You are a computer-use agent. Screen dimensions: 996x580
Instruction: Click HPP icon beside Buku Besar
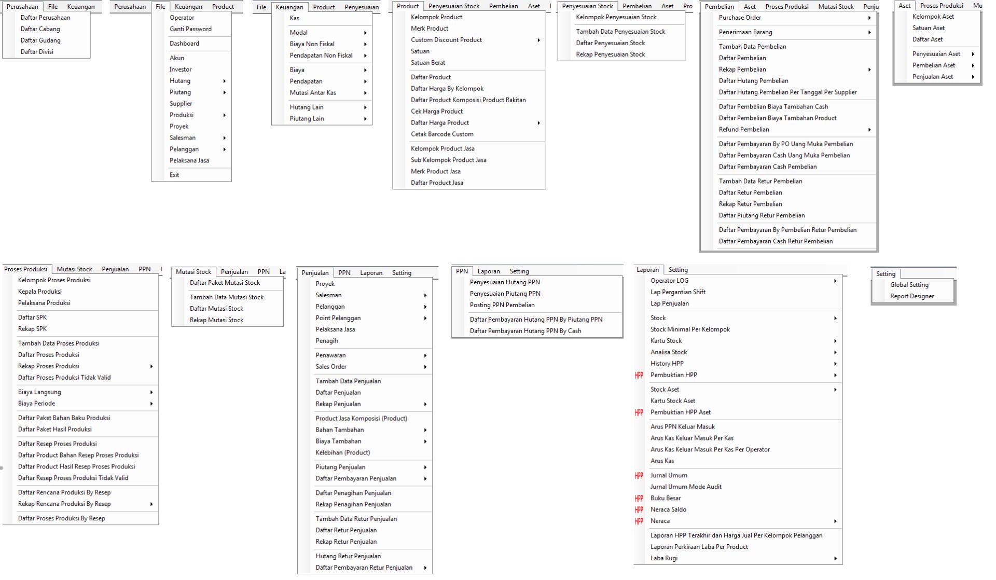[639, 499]
